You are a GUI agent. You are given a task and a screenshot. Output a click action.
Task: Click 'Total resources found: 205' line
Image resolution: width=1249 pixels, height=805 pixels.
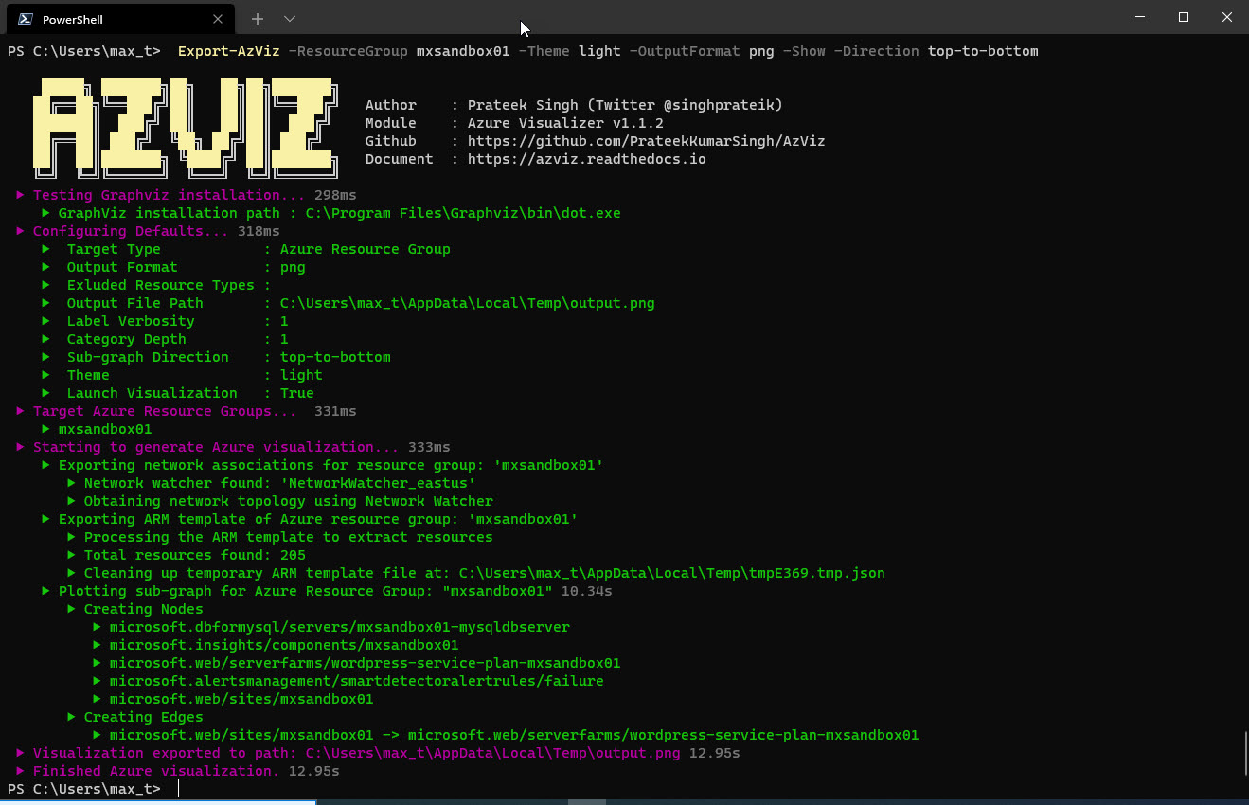point(187,555)
